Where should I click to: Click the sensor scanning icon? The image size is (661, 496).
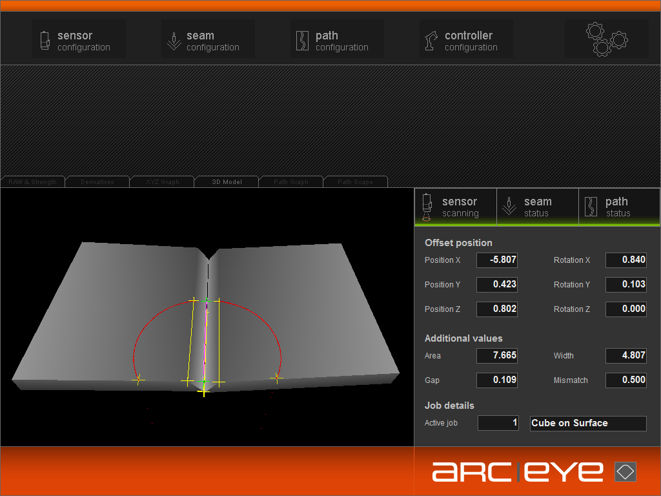pos(426,207)
